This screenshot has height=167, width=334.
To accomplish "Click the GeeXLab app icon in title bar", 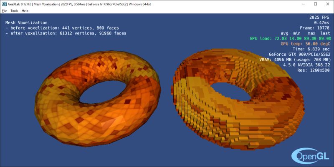I will (4, 4).
